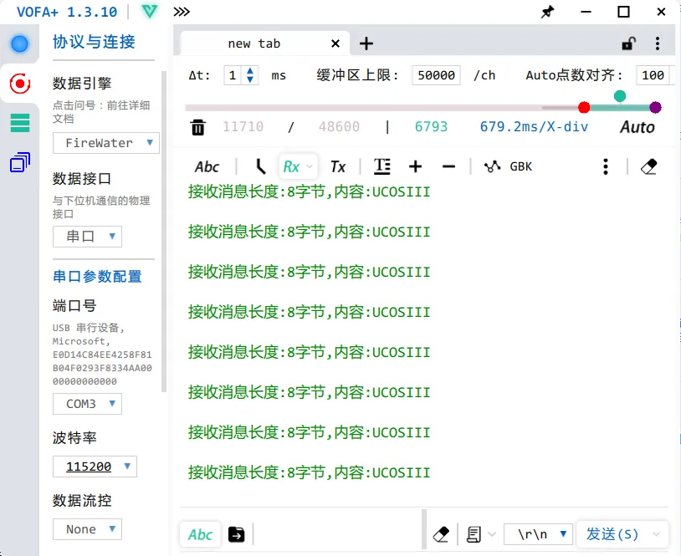Decrease font size with the minus icon

449,166
